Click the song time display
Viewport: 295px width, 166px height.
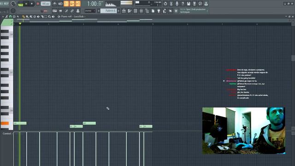click(94, 4)
